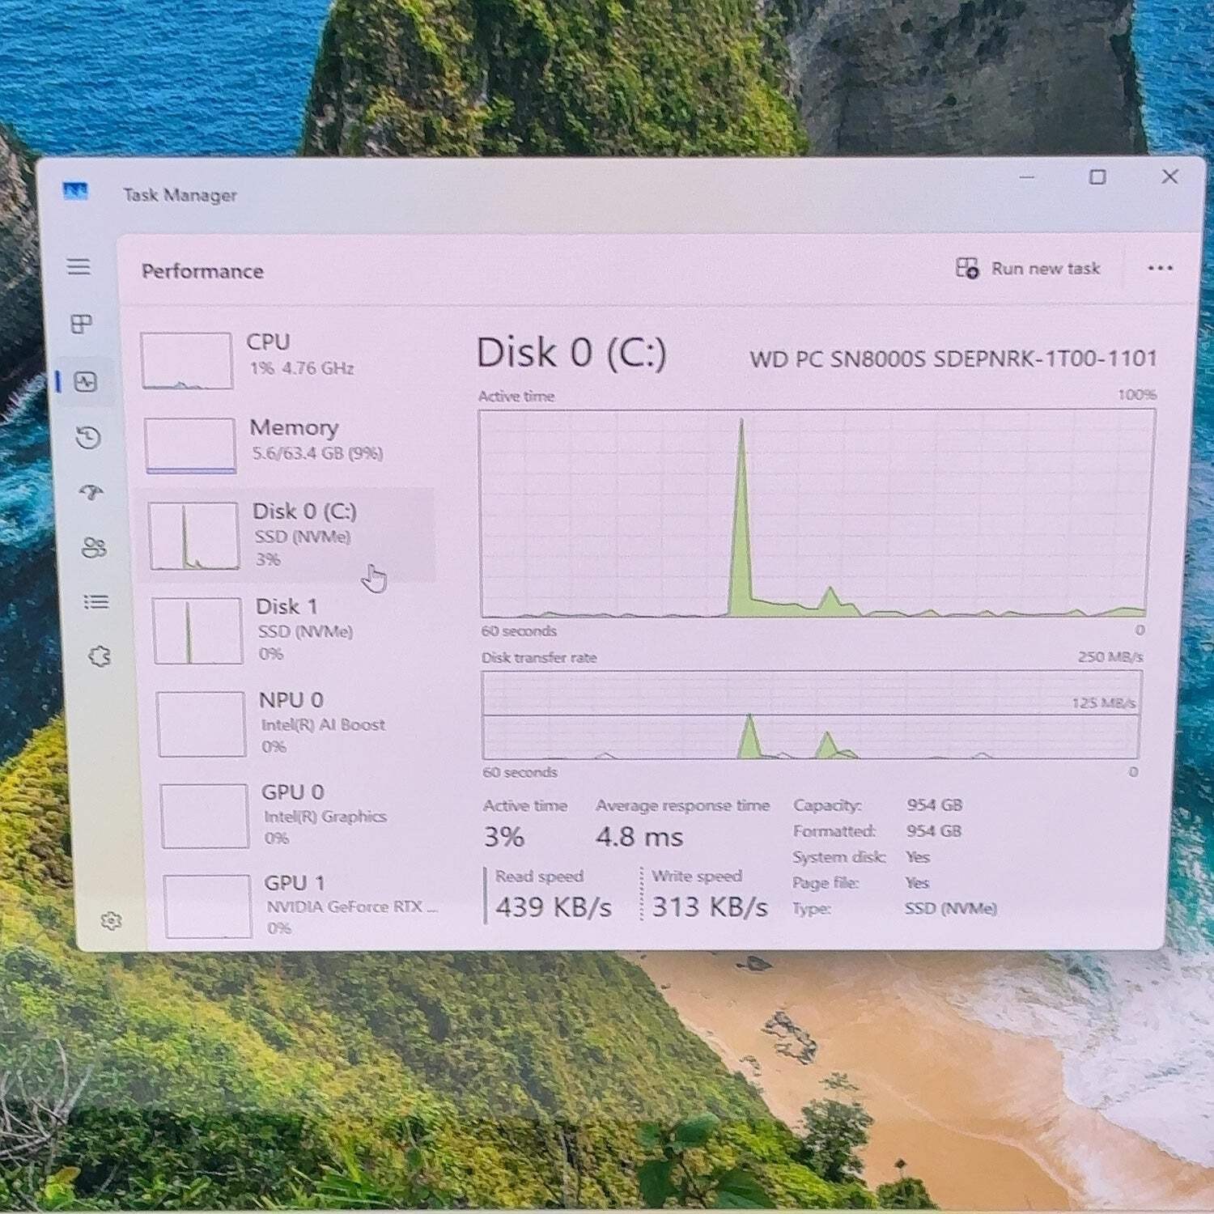
Task: Open the Details page list icon
Action: pyautogui.click(x=96, y=601)
